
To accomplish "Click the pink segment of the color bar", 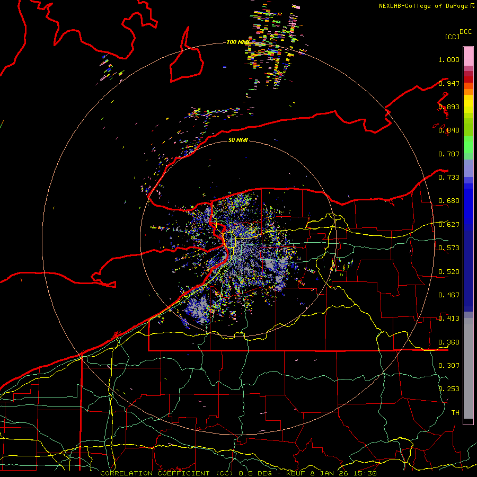I will pyautogui.click(x=468, y=56).
